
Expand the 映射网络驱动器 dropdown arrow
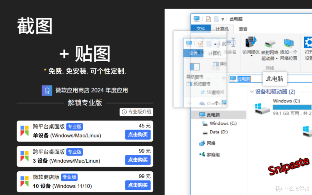coord(276,58)
